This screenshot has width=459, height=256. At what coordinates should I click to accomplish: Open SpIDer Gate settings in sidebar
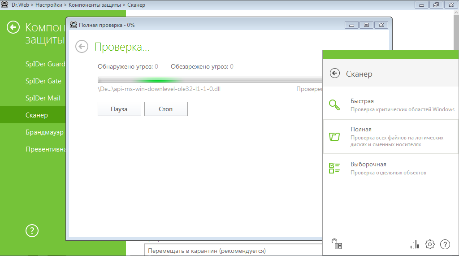click(33, 81)
